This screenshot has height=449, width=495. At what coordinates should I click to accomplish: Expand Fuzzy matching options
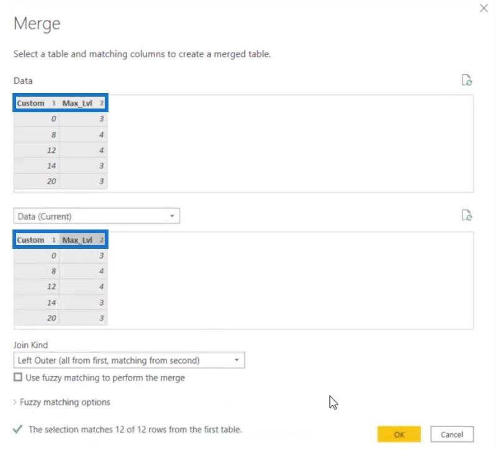pyautogui.click(x=65, y=402)
